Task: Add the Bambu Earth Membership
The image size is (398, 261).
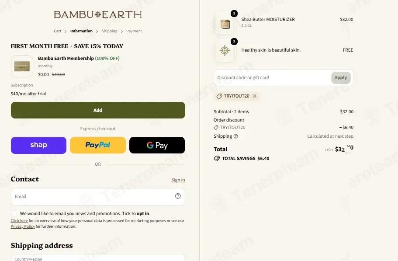Action: point(98,110)
